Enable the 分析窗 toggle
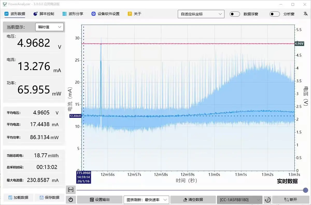This screenshot has width=311, height=205. (274, 14)
